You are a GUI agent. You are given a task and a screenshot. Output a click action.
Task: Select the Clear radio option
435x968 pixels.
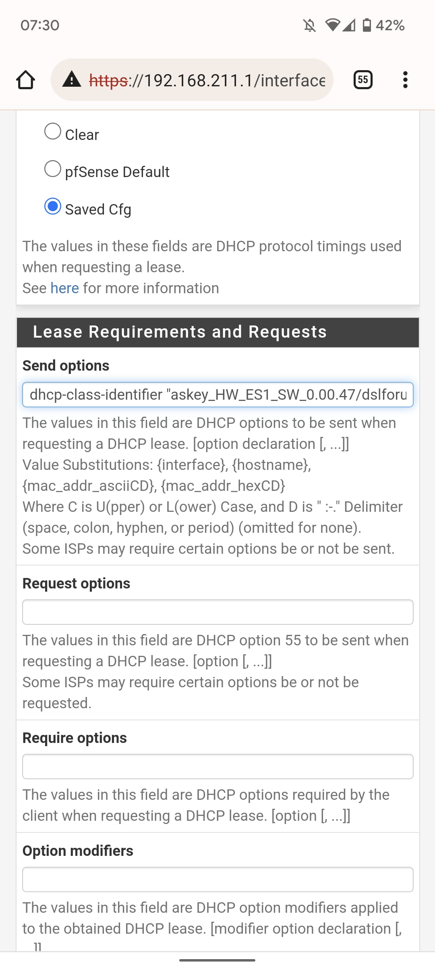[x=53, y=131]
